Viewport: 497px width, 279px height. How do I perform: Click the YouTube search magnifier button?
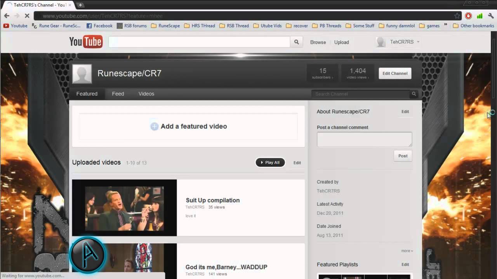297,42
